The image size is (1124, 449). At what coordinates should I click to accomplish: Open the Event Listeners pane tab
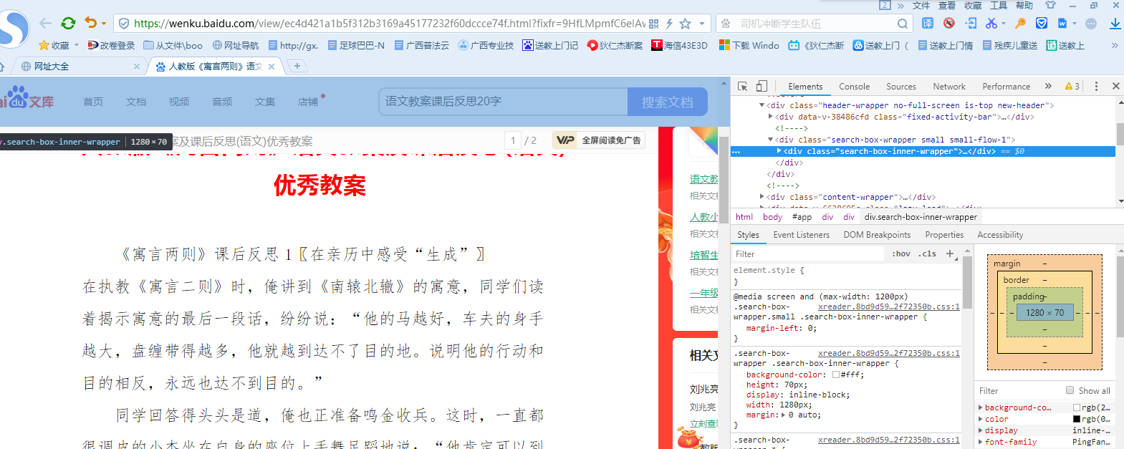click(x=801, y=235)
